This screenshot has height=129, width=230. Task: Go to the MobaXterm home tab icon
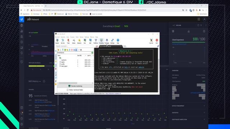[97, 46]
